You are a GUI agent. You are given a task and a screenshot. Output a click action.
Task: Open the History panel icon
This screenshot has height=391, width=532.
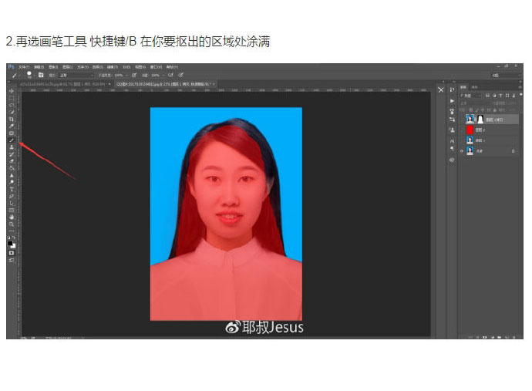pyautogui.click(x=452, y=89)
